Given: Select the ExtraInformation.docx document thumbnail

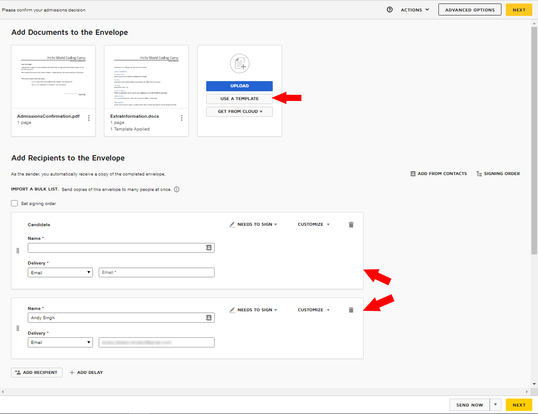Looking at the screenshot, I should 146,77.
